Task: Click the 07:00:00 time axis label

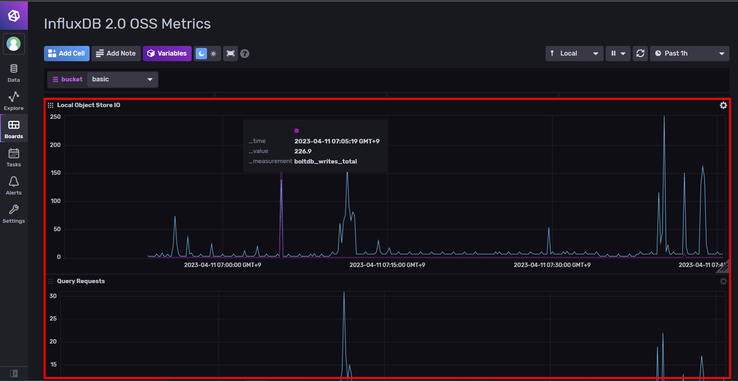Action: tap(222, 265)
